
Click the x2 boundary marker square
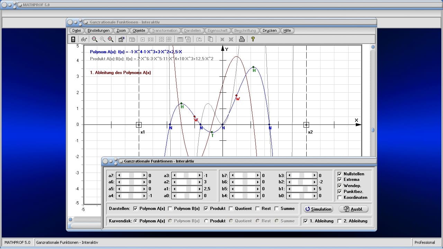[306, 125]
